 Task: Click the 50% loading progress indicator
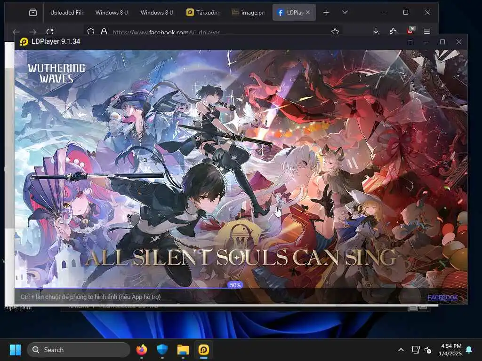click(235, 285)
